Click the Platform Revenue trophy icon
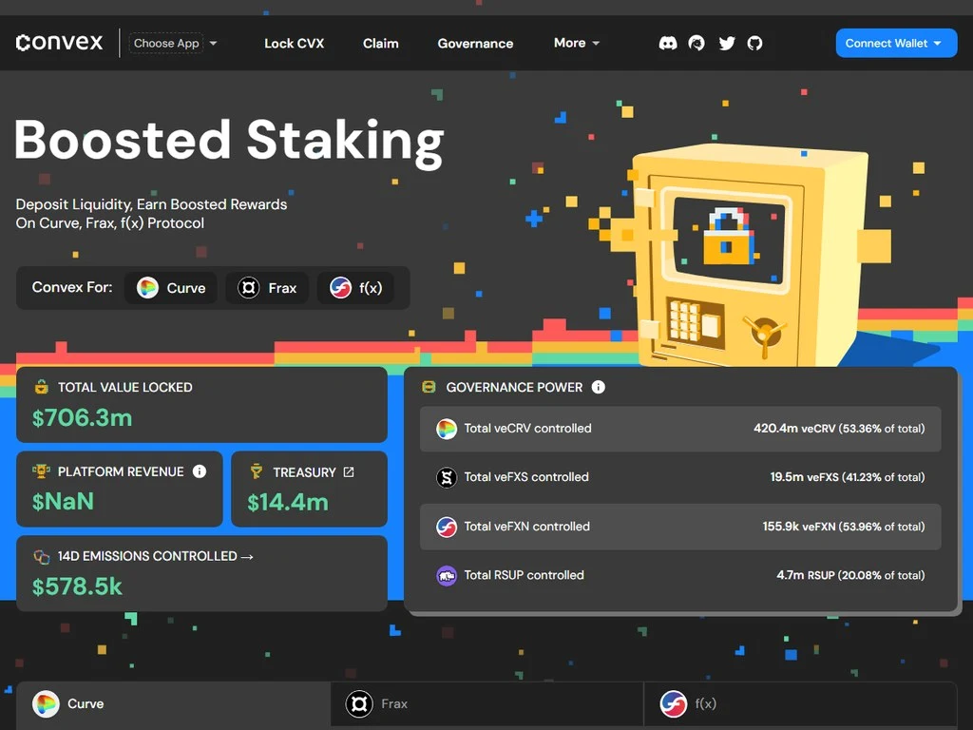 [x=41, y=471]
